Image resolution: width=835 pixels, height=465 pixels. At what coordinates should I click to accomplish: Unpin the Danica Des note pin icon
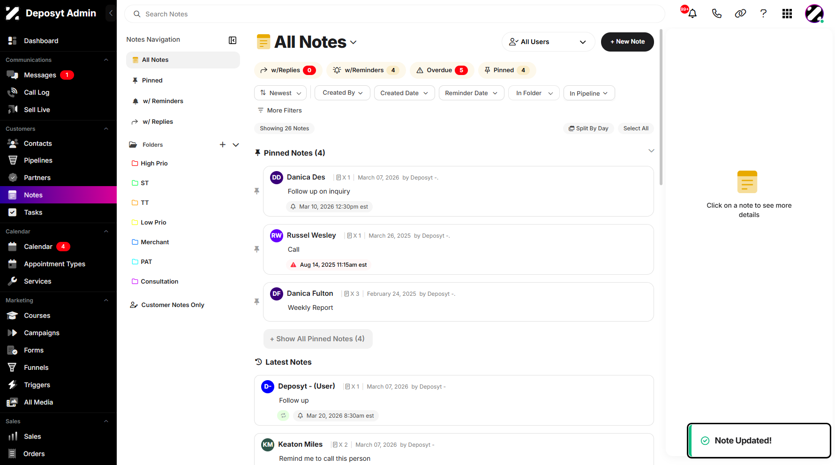point(256,191)
